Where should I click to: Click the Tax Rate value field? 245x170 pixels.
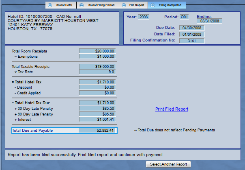point(98,72)
